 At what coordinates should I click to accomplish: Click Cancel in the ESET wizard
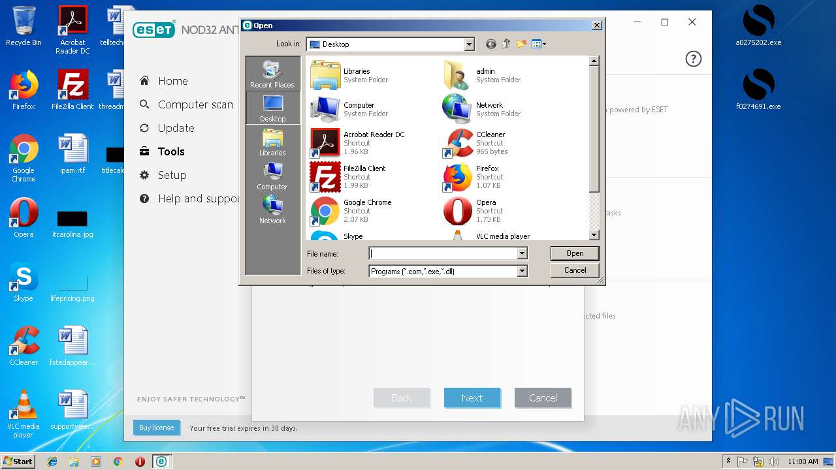(x=543, y=398)
